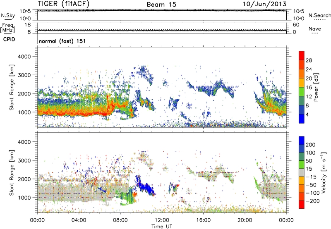
Task: Click the 28 label on Power colorbar
Action: [x=309, y=60]
